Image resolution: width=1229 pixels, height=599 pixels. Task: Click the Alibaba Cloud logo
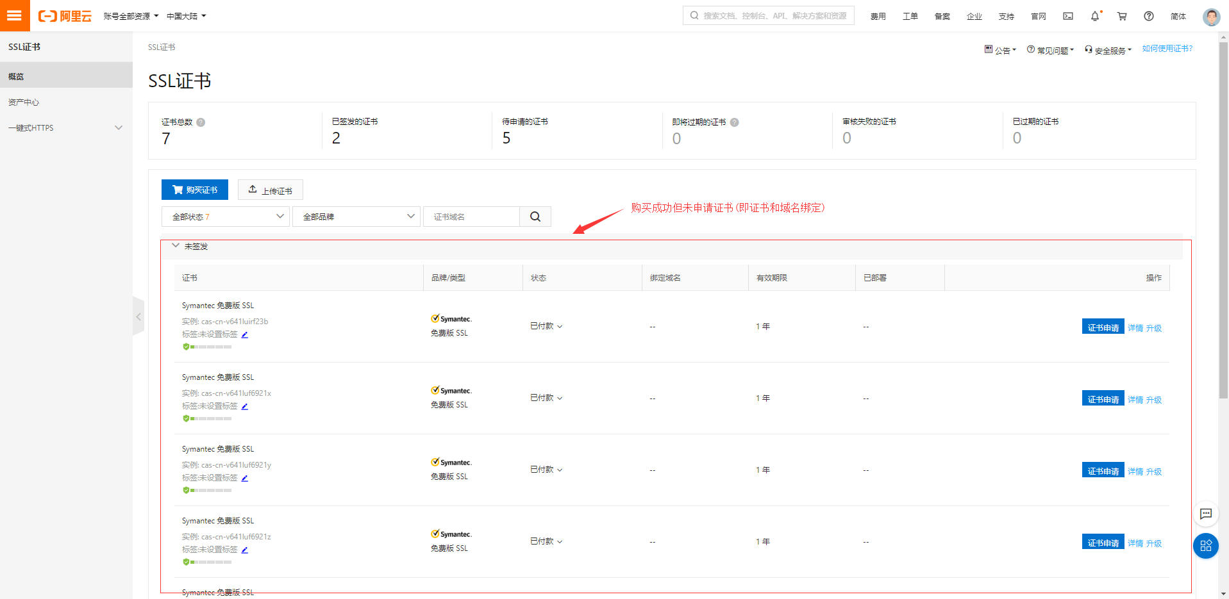65,16
